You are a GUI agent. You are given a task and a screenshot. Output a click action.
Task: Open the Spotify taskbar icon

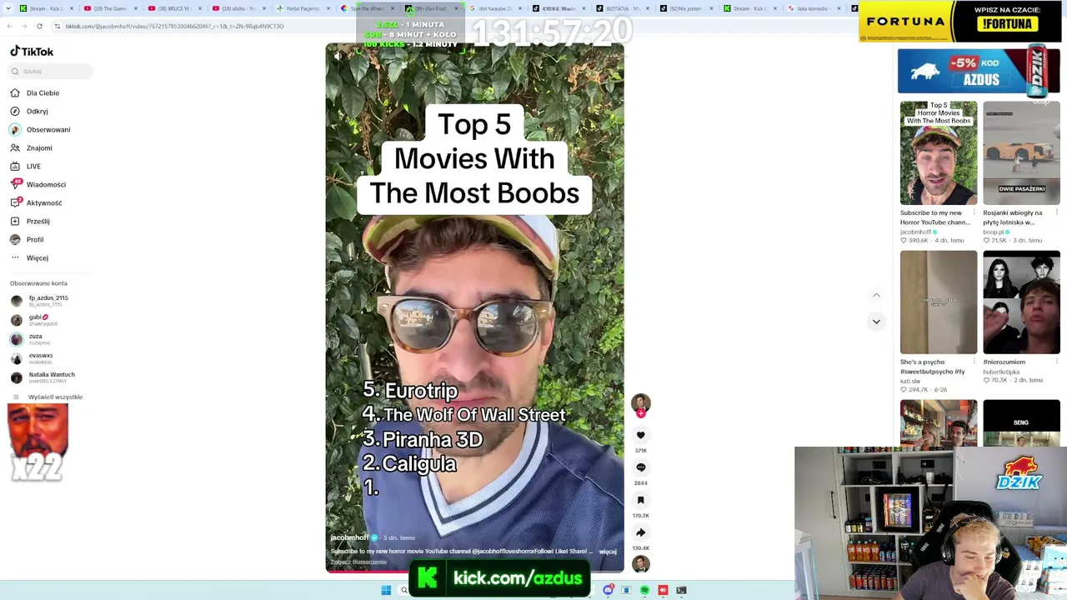644,590
